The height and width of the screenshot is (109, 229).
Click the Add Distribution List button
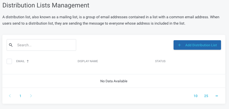[x=197, y=45]
